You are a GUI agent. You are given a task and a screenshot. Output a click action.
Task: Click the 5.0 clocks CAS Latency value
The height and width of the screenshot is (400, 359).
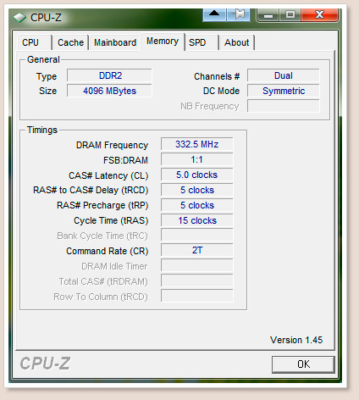197,175
